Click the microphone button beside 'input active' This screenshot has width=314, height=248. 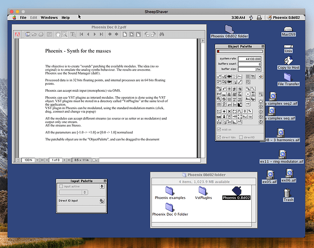pos(102,186)
